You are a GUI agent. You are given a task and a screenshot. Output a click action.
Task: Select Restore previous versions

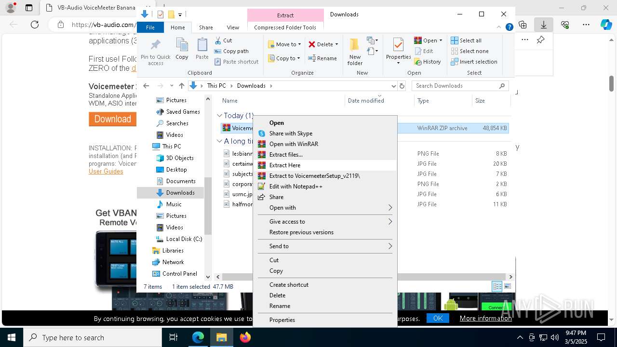click(x=325, y=232)
